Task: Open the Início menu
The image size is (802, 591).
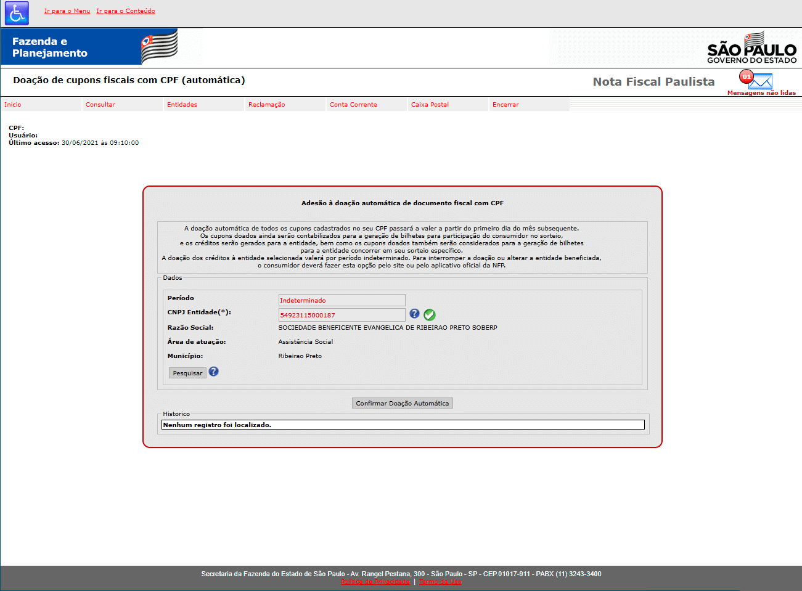Action: (x=13, y=105)
